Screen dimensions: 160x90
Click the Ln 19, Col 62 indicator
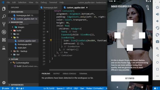49,88
